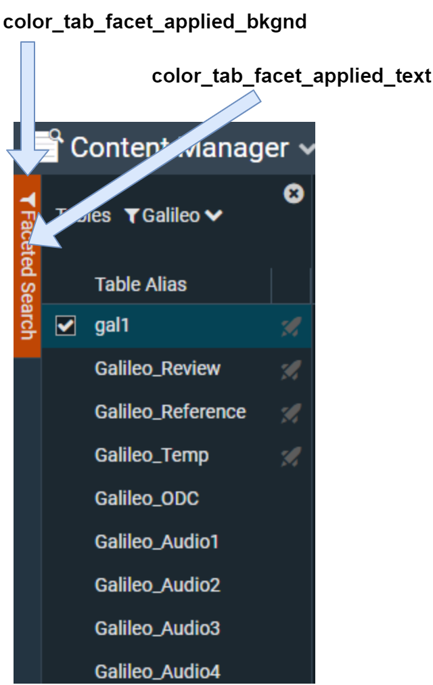Open the Galileo_Audio3 table entry
This screenshot has height=685, width=433.
[158, 629]
